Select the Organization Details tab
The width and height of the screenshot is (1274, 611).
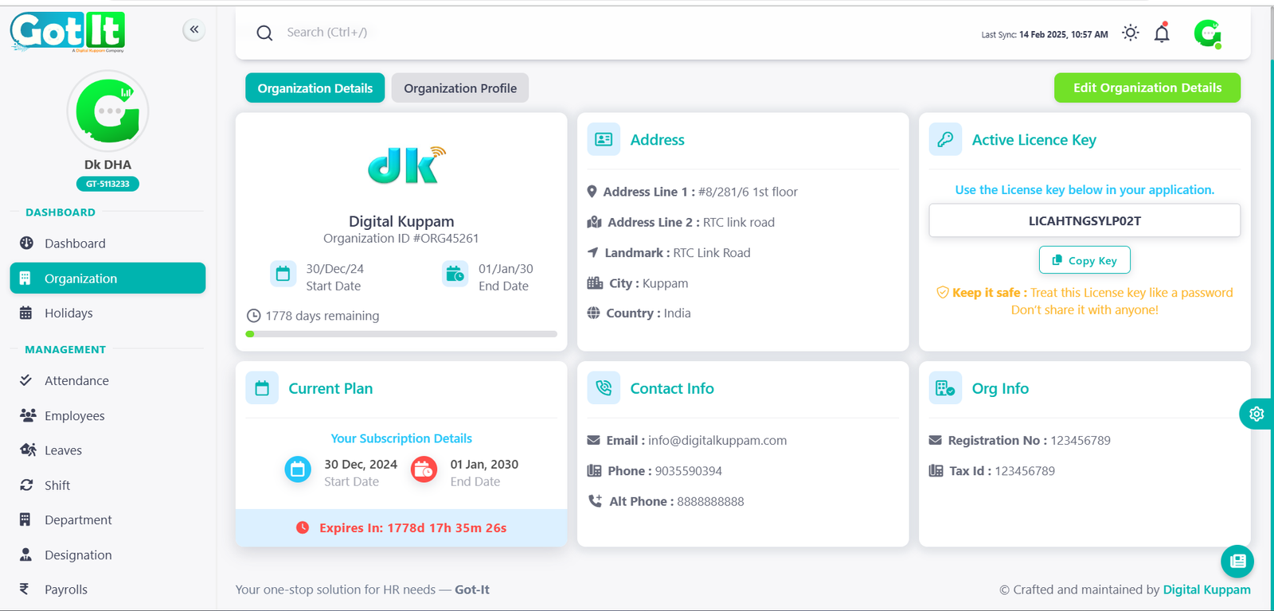coord(315,88)
